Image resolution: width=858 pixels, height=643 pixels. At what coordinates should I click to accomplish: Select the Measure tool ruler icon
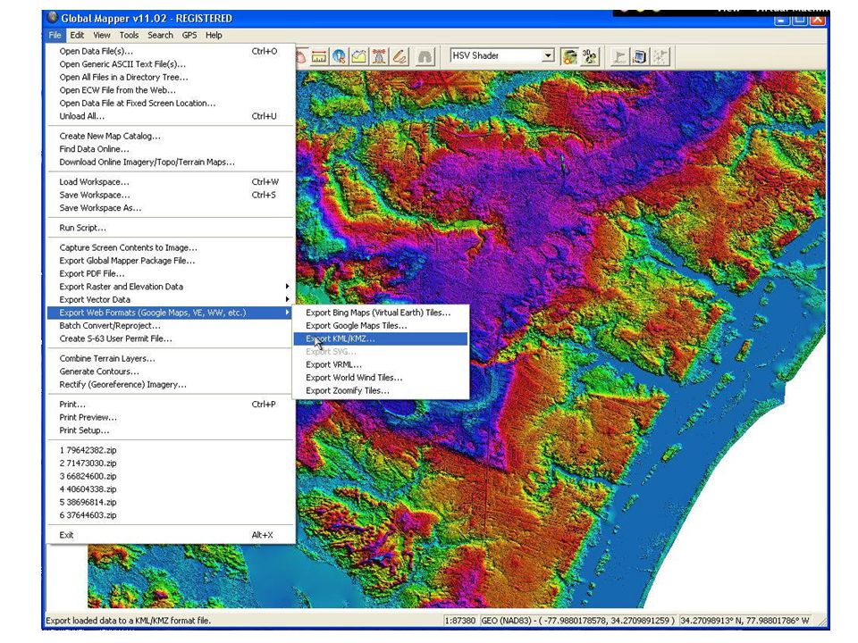pos(319,55)
